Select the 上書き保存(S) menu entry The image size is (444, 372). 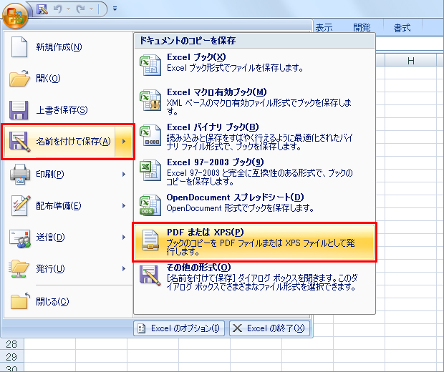point(68,109)
